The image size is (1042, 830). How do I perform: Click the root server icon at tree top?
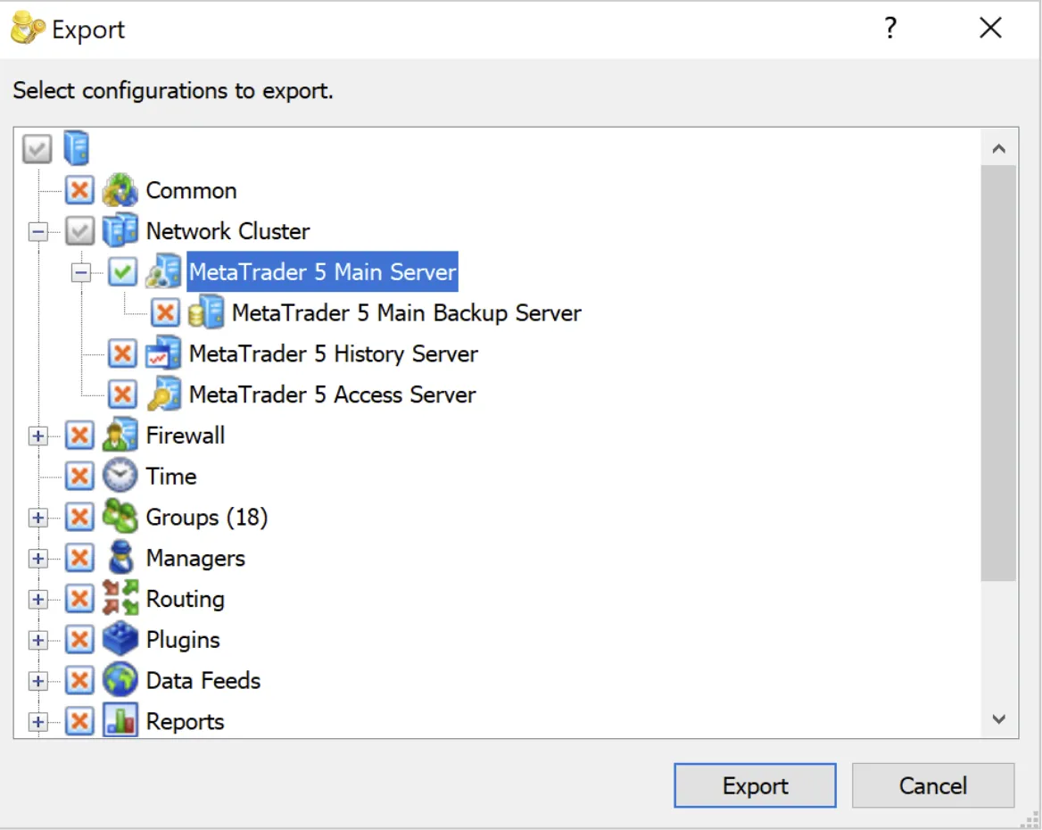click(x=77, y=147)
